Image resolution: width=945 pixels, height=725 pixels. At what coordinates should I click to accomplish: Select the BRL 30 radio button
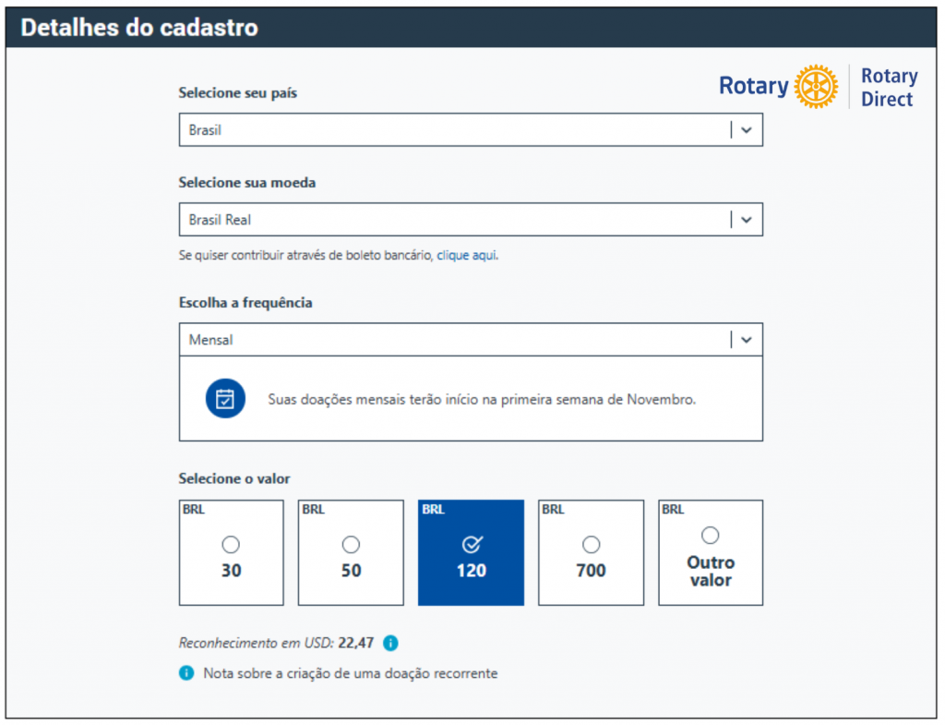[x=231, y=545]
